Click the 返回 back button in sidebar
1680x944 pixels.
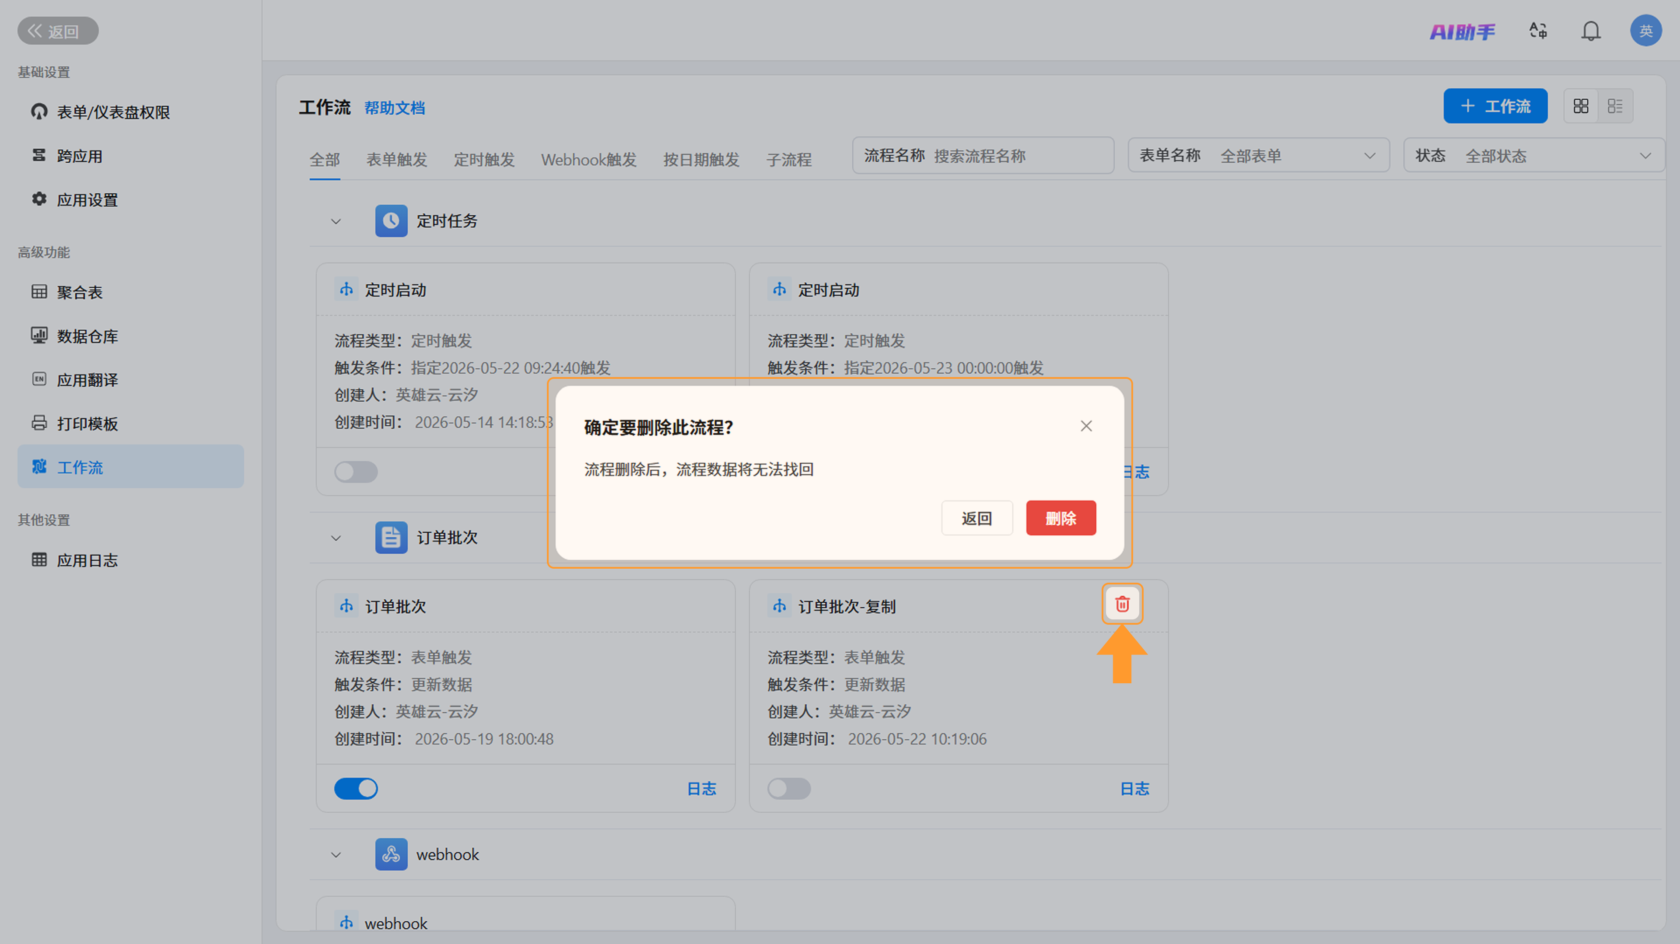click(x=58, y=31)
